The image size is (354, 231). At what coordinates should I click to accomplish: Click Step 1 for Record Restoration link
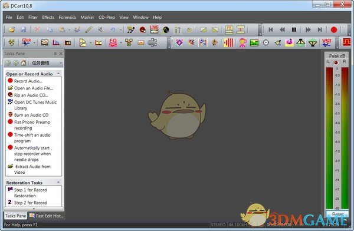pos(30,193)
